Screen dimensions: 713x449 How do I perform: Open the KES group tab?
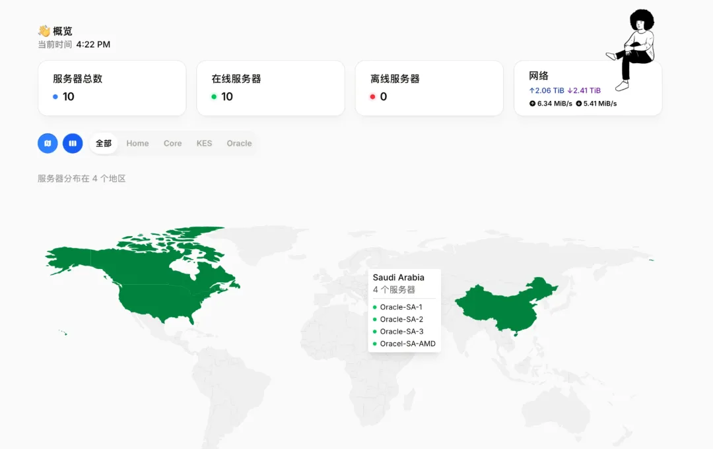(204, 143)
